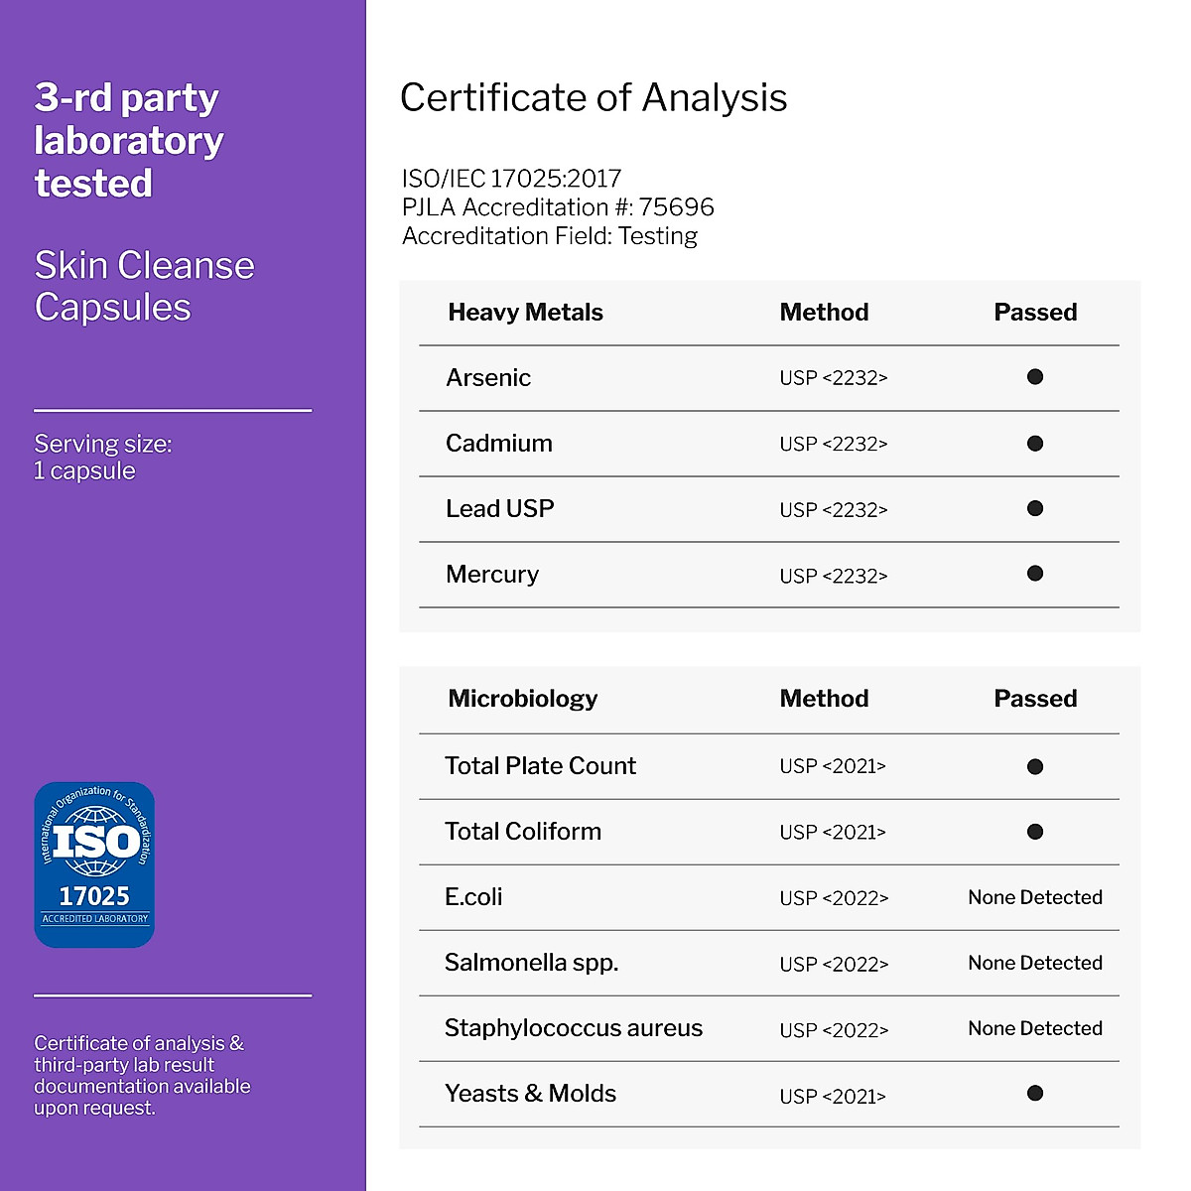Click the Total Coliform passed dot

pyautogui.click(x=1035, y=832)
